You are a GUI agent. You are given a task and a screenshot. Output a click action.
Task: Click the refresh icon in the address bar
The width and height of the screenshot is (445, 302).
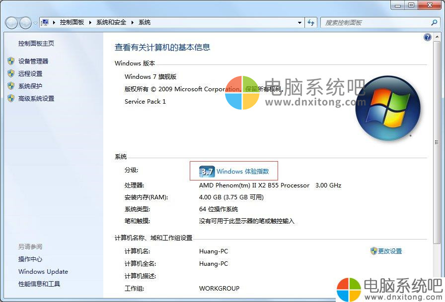tap(311, 22)
